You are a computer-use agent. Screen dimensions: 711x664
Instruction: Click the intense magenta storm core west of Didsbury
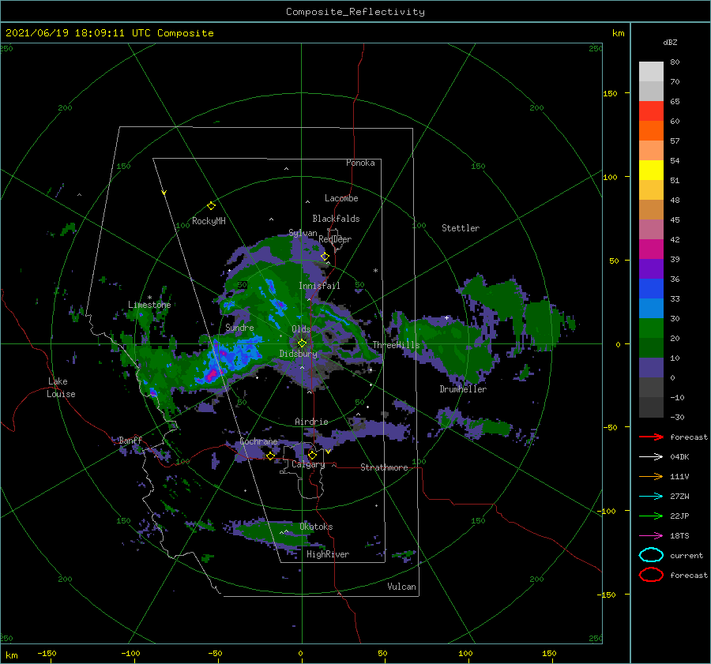point(213,375)
